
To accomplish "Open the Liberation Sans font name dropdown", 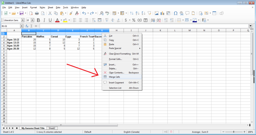I will pyautogui.click(x=23, y=20).
